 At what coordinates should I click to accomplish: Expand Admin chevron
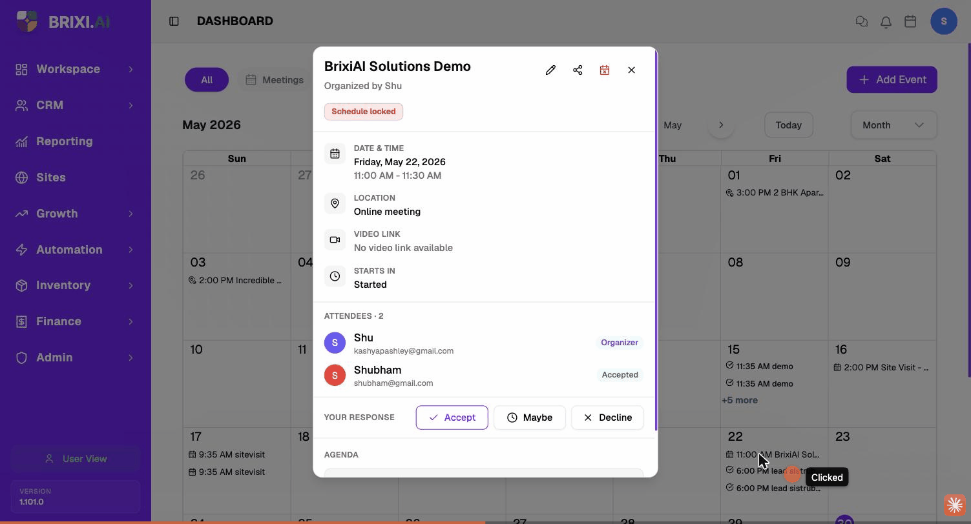131,358
